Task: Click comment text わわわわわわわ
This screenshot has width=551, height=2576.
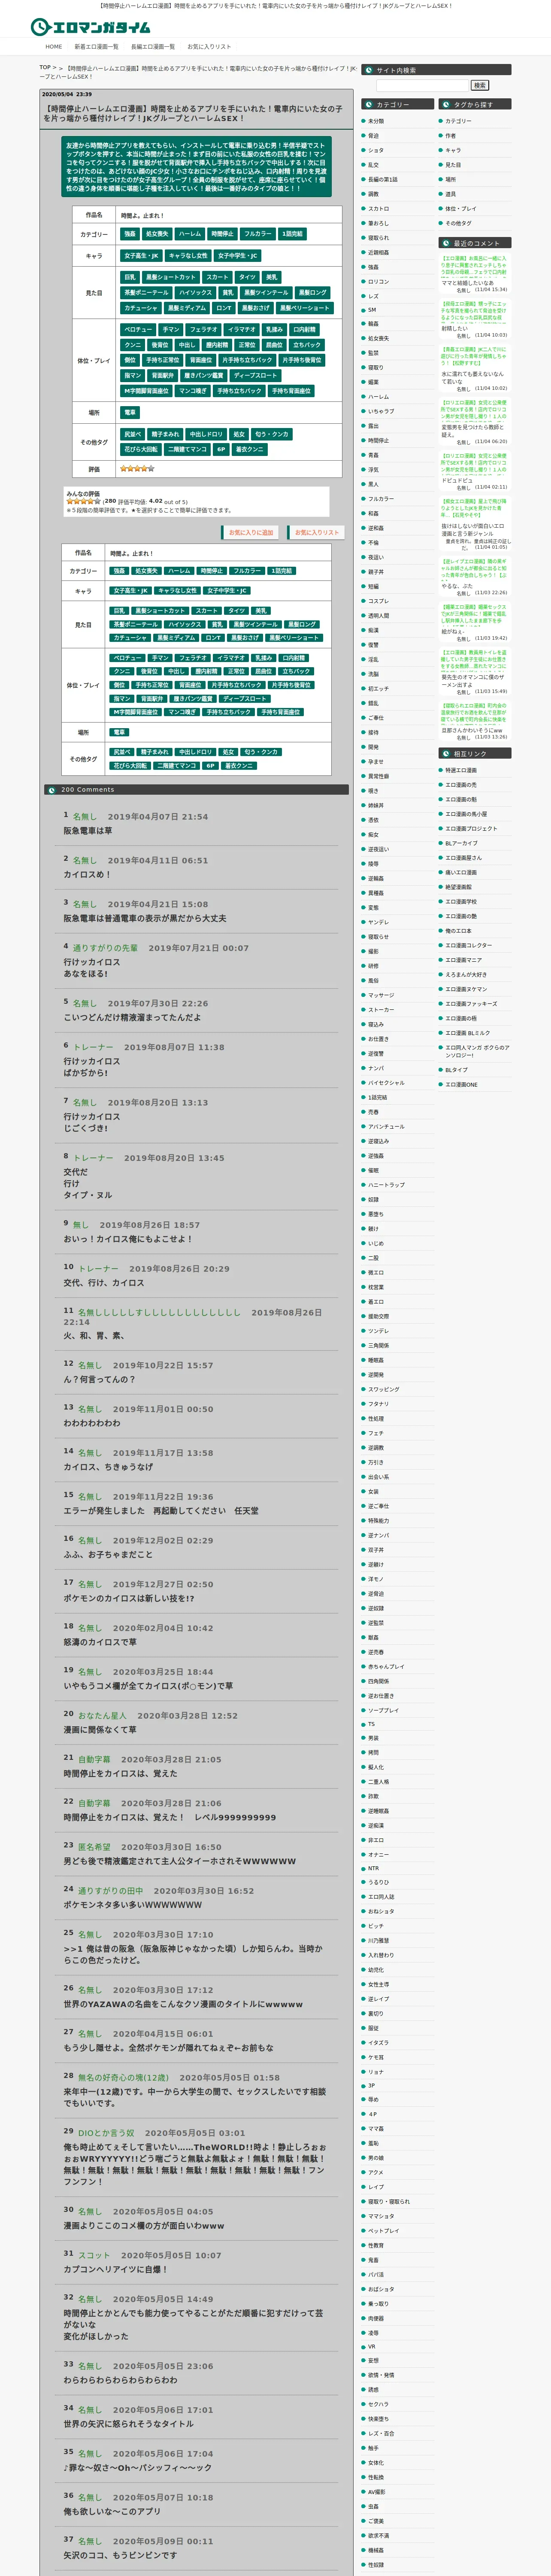Action: [x=92, y=1423]
